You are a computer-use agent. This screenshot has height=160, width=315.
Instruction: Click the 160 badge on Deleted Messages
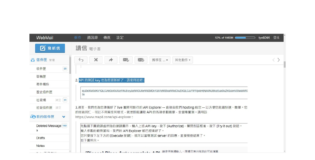64,126
